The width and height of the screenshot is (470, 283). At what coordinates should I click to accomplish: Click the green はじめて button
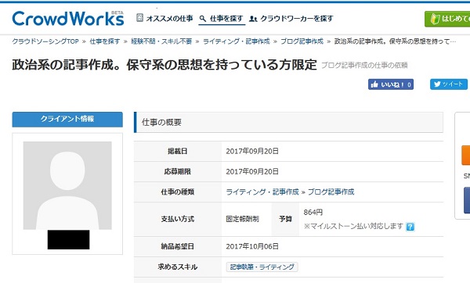447,19
